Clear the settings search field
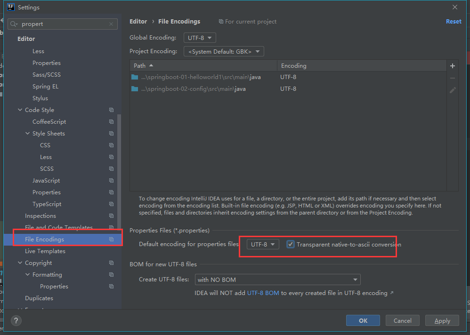 click(x=111, y=24)
